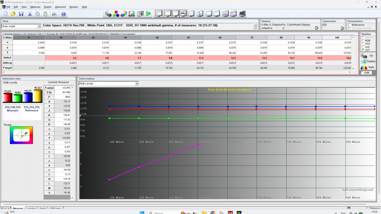The width and height of the screenshot is (381, 214).
Task: Click the Delta E row header
Action: pyautogui.click(x=7, y=58)
